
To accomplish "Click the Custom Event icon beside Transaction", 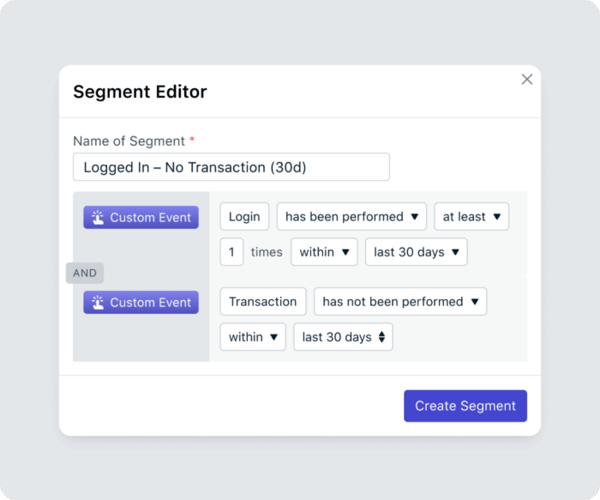I will point(99,303).
